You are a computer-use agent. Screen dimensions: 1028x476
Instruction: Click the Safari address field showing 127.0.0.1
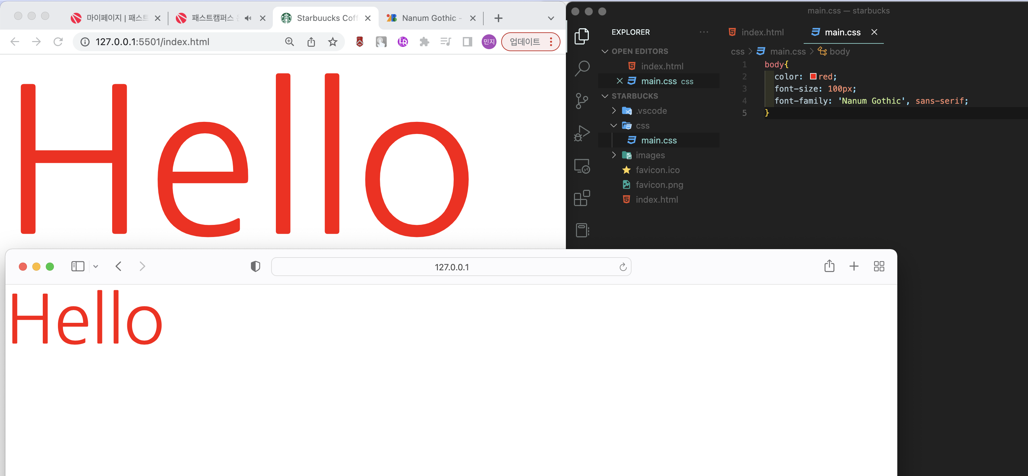point(451,267)
